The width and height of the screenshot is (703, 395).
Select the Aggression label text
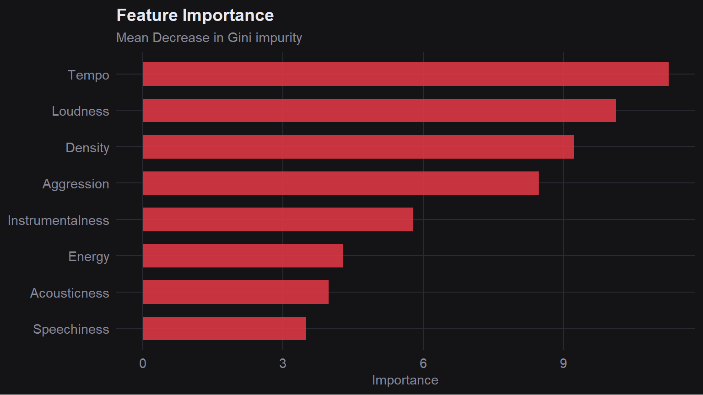click(76, 184)
